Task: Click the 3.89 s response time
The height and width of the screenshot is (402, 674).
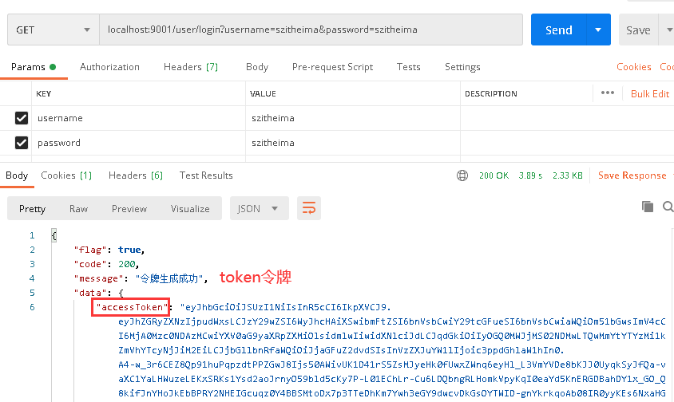Action: point(530,175)
